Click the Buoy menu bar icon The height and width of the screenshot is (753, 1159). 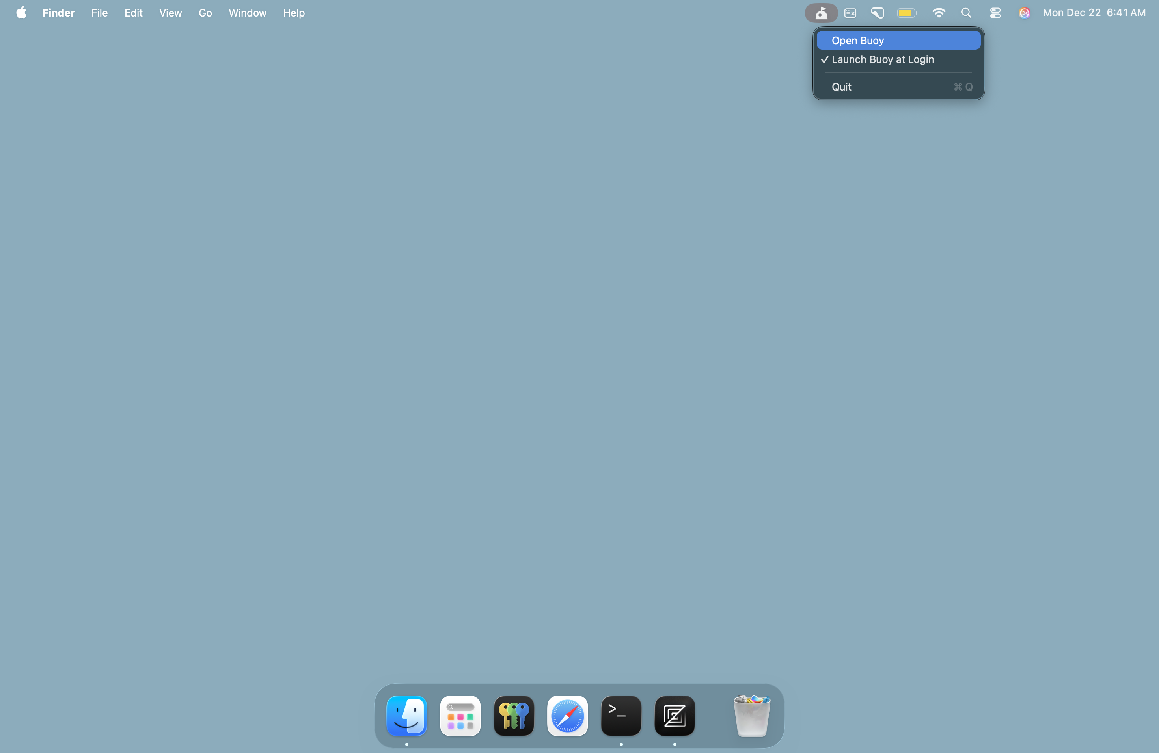[x=821, y=13]
